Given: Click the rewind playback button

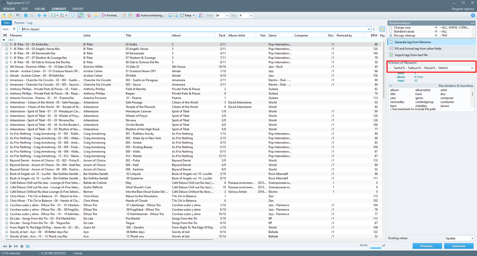Looking at the screenshot, I should point(5,246).
